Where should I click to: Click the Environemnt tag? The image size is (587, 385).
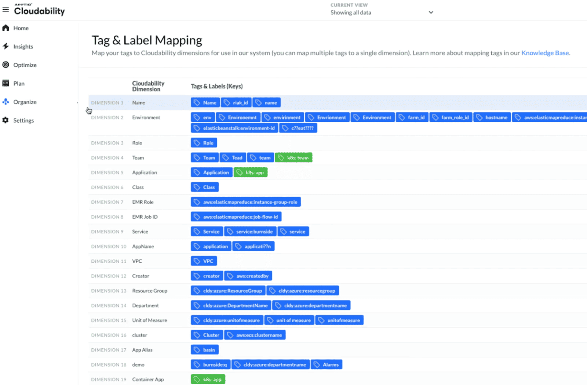pos(238,117)
